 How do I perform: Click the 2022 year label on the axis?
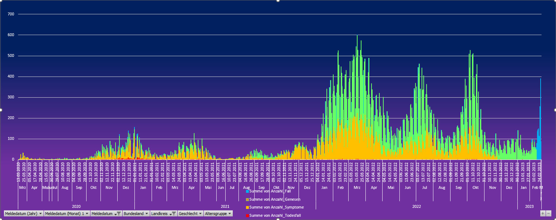[417, 207]
